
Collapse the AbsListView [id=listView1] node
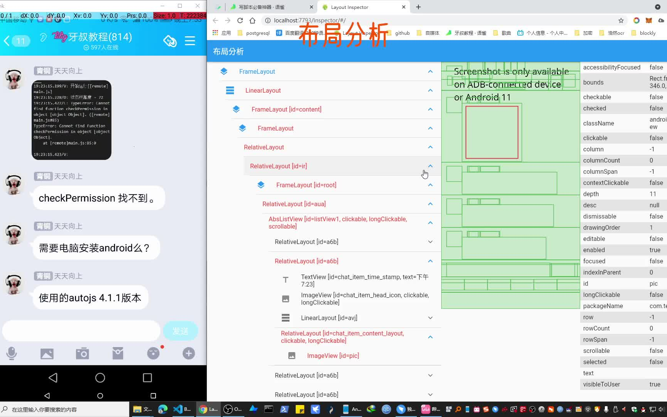(430, 223)
